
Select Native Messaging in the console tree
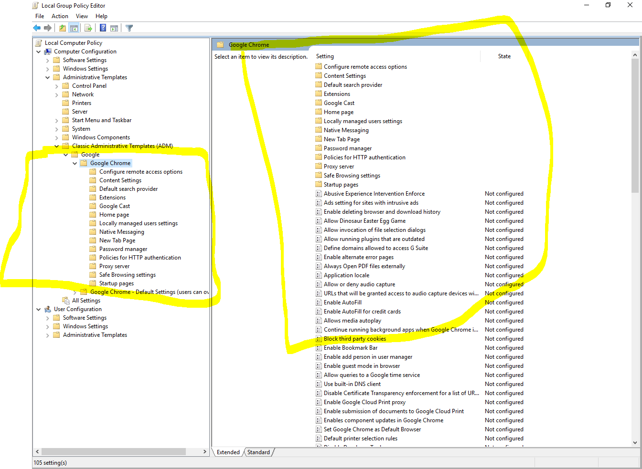pos(121,232)
